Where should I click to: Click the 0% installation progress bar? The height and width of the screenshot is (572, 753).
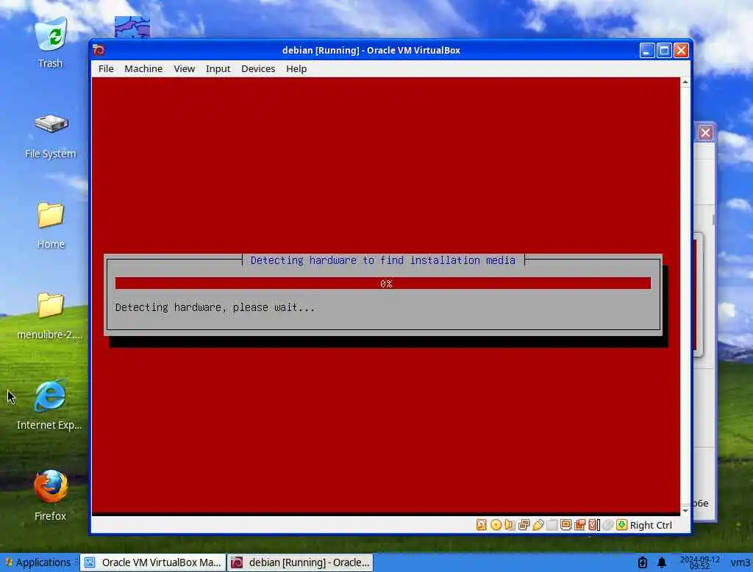pyautogui.click(x=382, y=283)
